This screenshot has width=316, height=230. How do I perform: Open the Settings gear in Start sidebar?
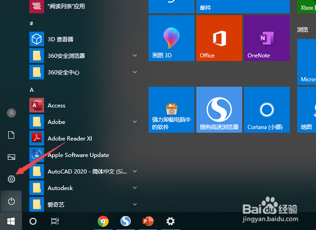[11, 179]
